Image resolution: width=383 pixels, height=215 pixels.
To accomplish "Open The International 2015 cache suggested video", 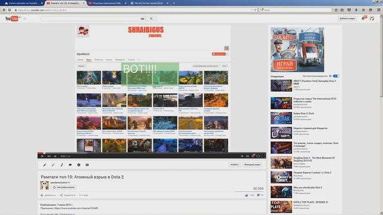I will coord(305,103).
